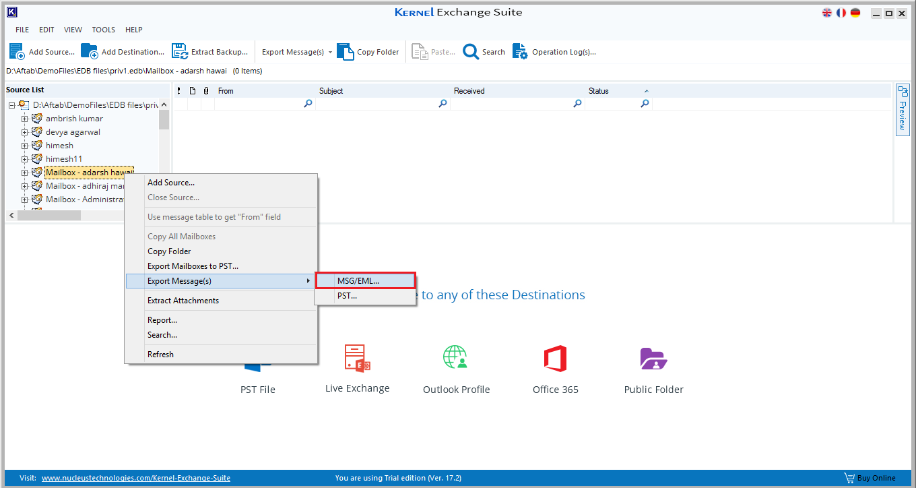The image size is (916, 488).
Task: Click the Outlook Profile destination icon
Action: [x=456, y=357]
